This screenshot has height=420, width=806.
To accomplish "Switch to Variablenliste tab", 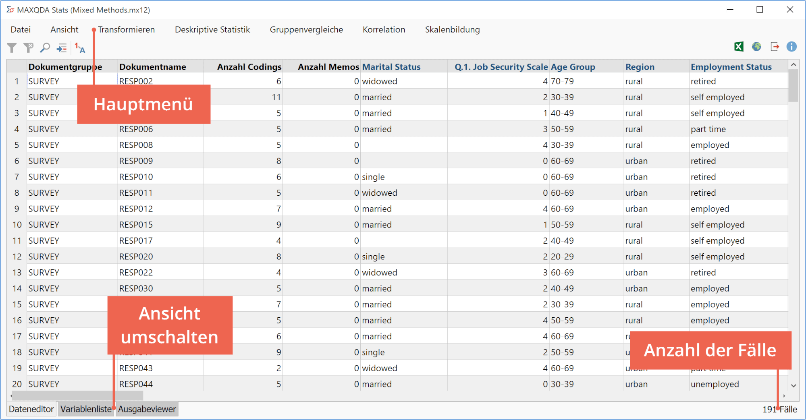I will [x=86, y=409].
